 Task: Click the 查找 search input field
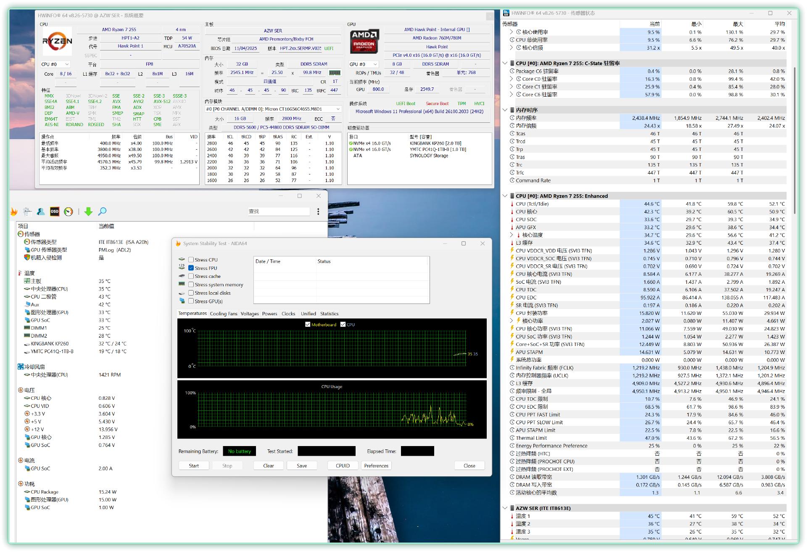[278, 211]
